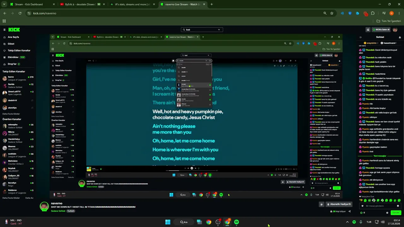Open wiseepha in recommended channels

(x=17, y=126)
